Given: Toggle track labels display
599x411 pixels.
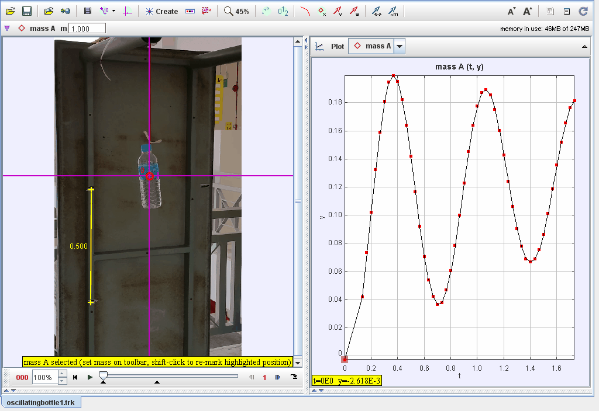Looking at the screenshot, I should [x=283, y=11].
